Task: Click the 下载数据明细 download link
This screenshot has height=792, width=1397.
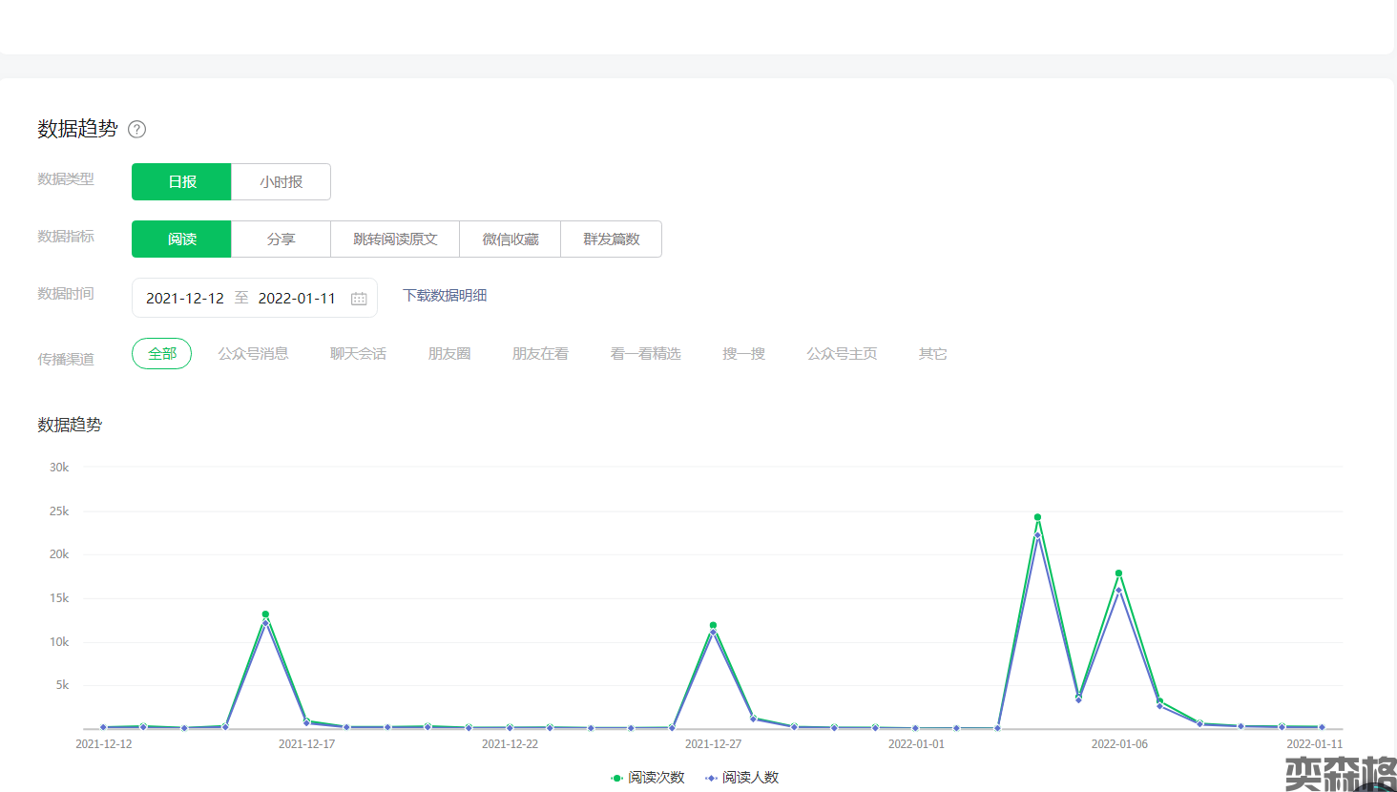Action: click(445, 296)
